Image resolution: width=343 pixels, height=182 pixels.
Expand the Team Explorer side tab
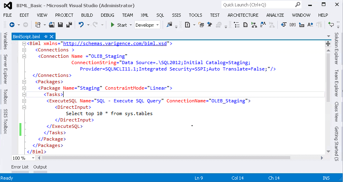337,83
